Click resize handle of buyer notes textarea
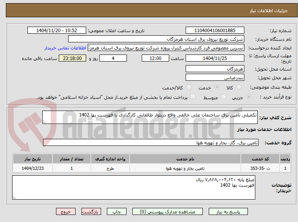 (14, 197)
